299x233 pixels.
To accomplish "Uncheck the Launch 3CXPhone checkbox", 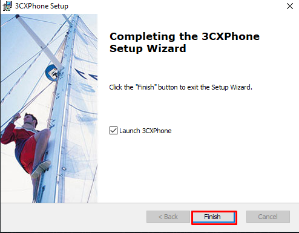I will tap(113, 131).
